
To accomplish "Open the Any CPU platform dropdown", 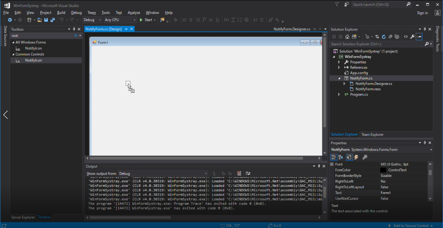I will (120, 20).
